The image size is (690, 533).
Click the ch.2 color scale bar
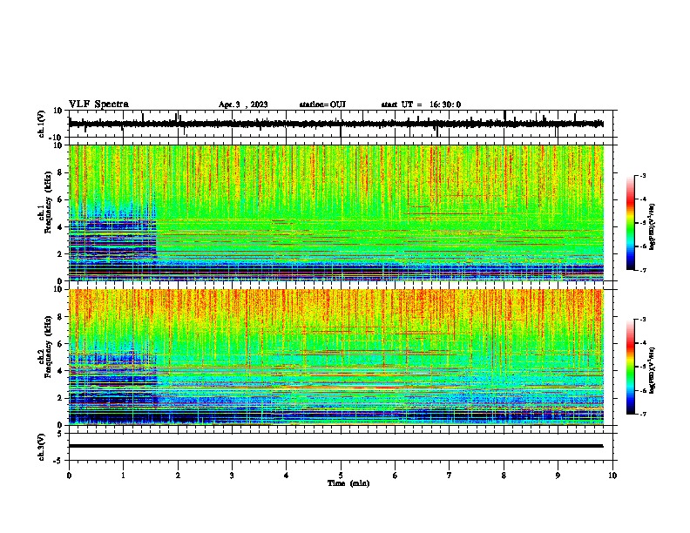[630, 367]
